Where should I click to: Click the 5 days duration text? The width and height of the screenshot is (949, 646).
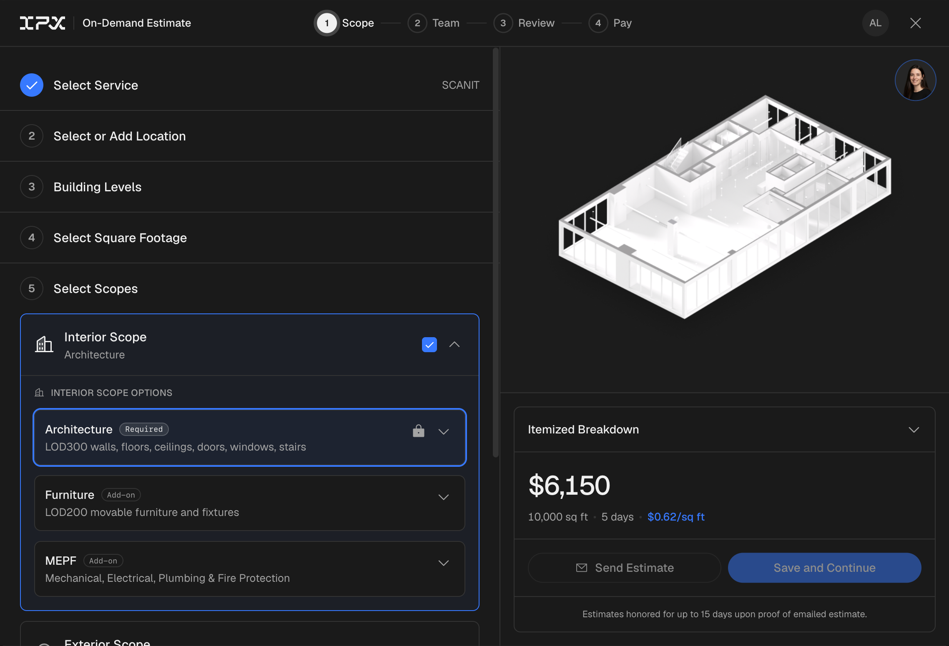618,517
